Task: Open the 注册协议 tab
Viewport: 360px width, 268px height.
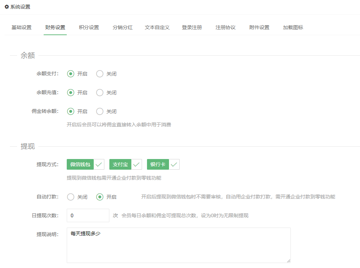Action: click(x=225, y=27)
